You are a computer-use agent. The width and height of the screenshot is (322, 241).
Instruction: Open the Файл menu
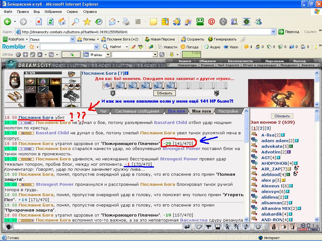8,12
